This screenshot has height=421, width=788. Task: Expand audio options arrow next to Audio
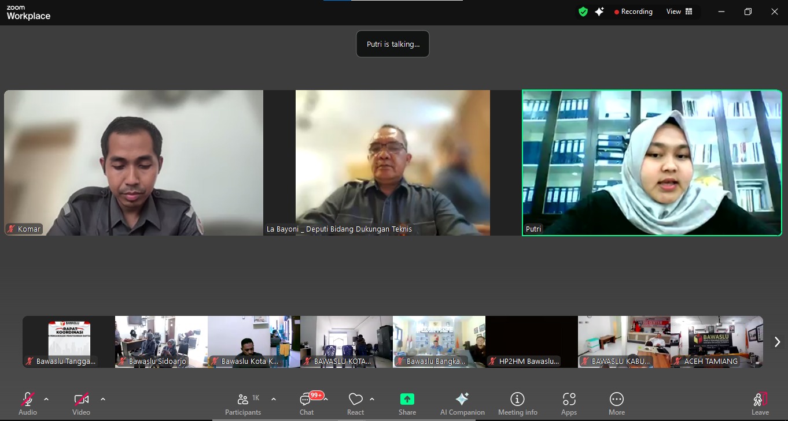coord(46,399)
